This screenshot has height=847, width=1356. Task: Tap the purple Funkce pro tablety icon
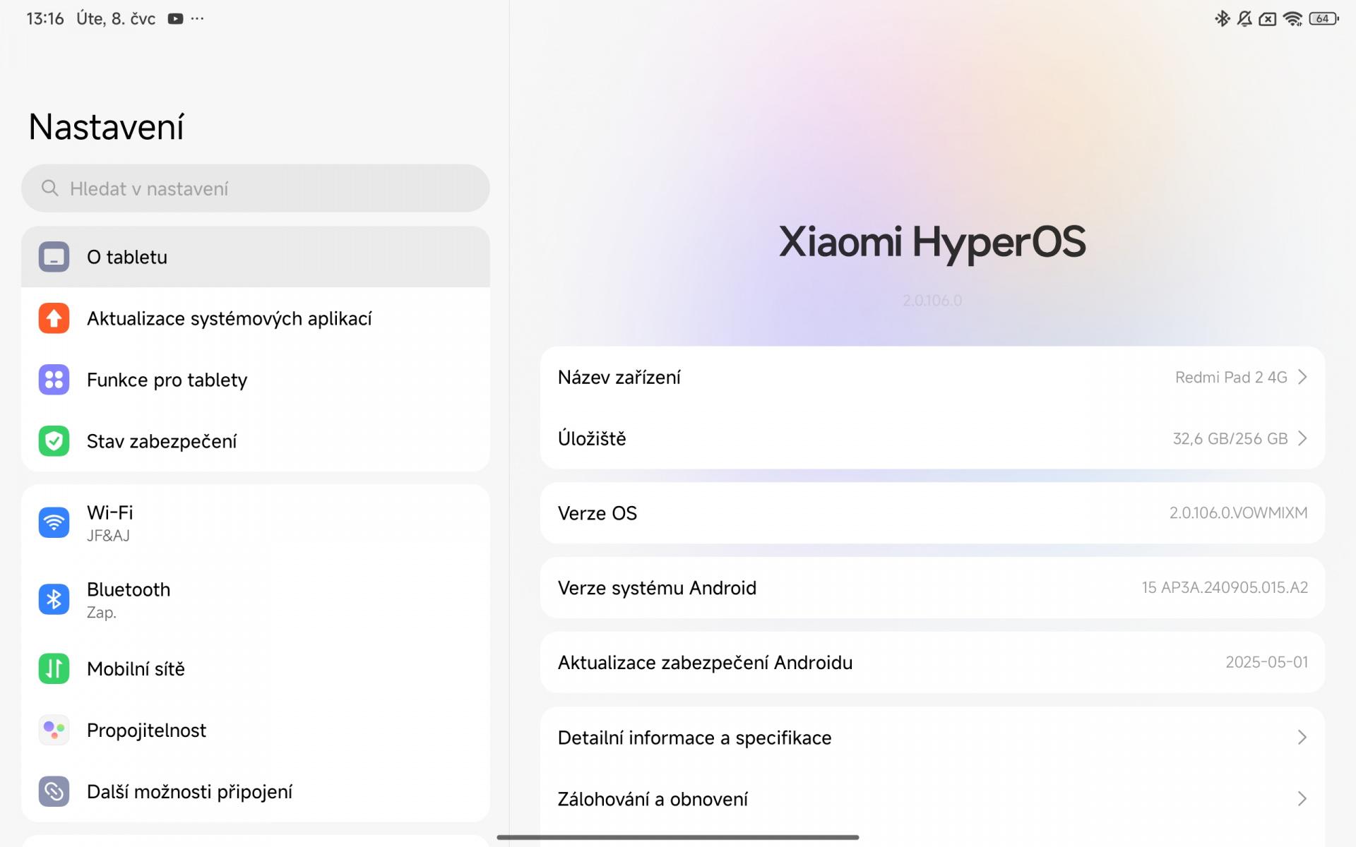point(54,380)
